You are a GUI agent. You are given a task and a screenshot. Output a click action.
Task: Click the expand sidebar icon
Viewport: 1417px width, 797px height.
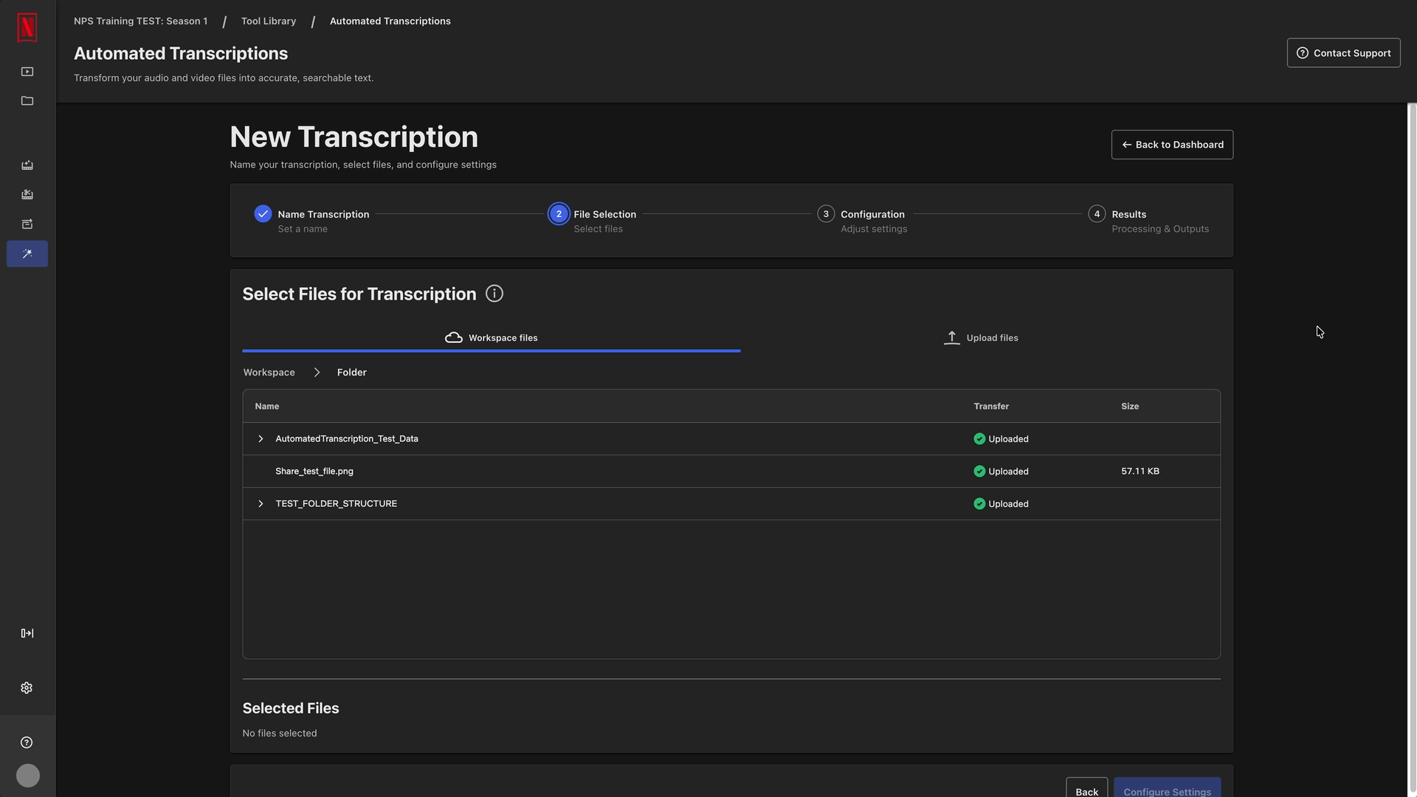(x=27, y=633)
